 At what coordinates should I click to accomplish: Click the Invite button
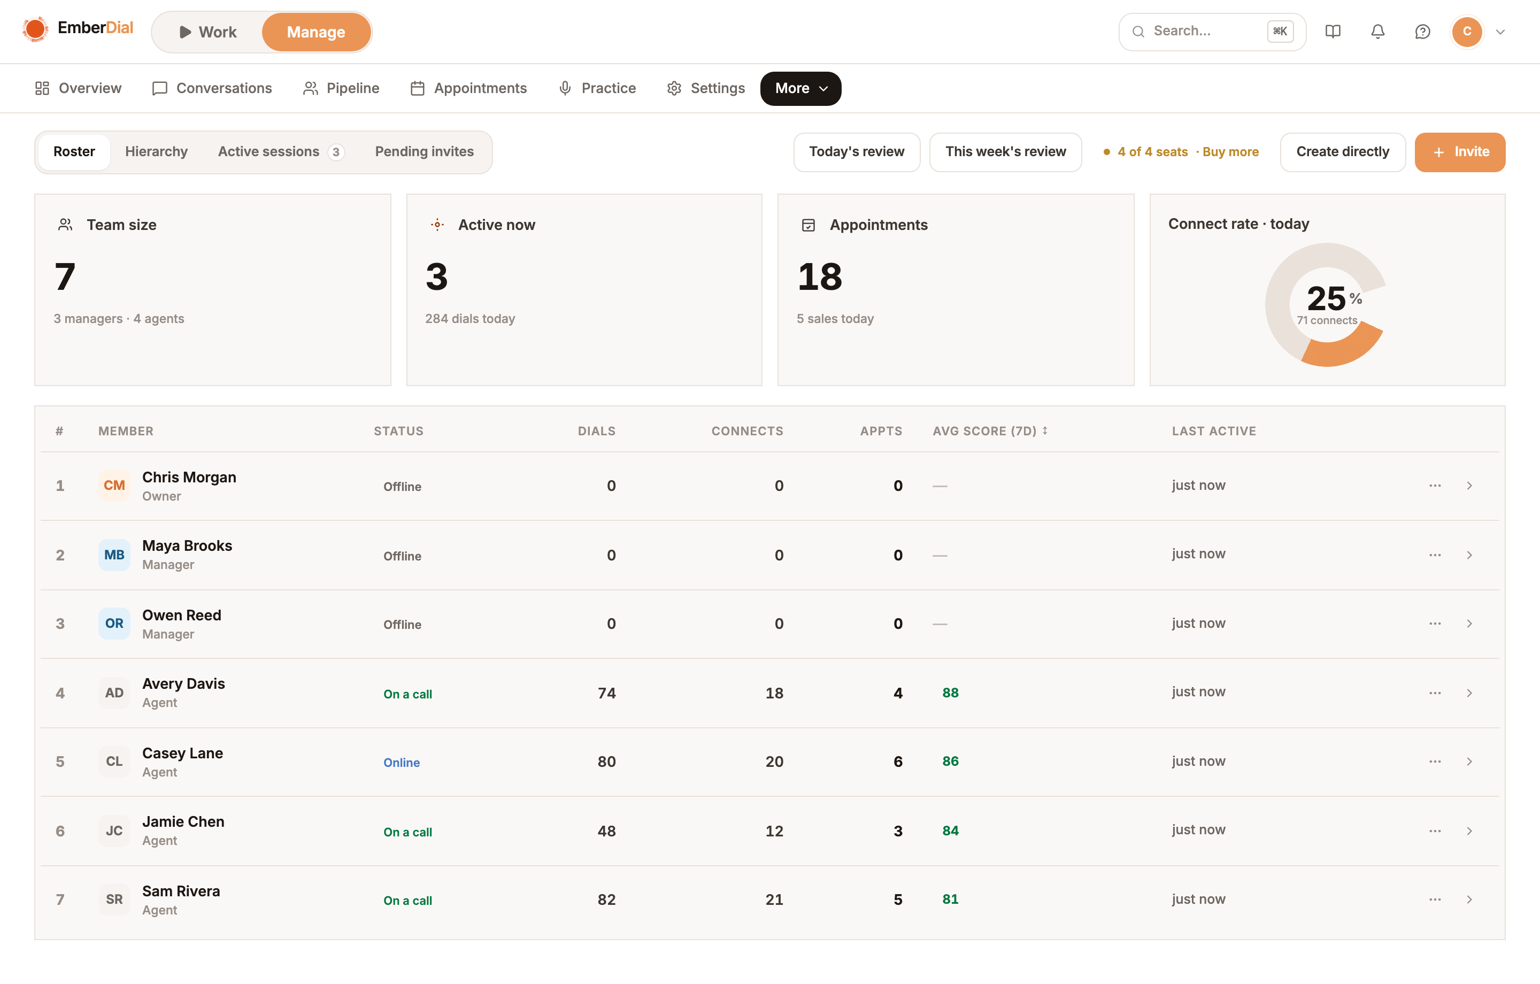point(1460,152)
